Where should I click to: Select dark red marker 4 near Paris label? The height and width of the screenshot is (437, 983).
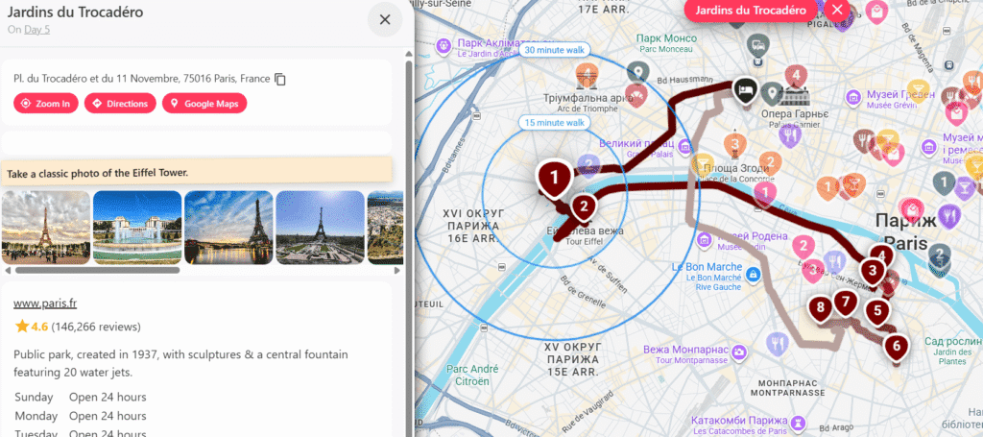coord(882,255)
